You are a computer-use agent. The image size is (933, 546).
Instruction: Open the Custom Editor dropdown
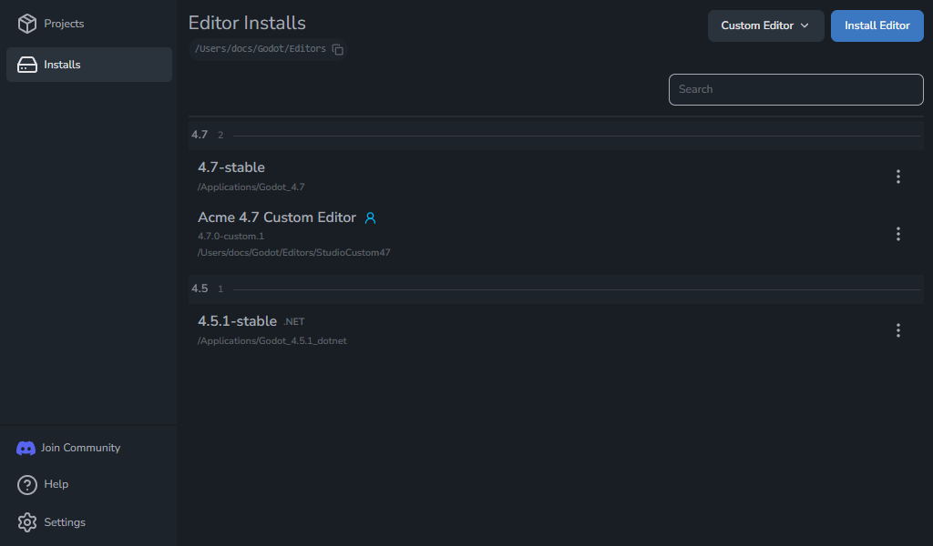click(765, 25)
